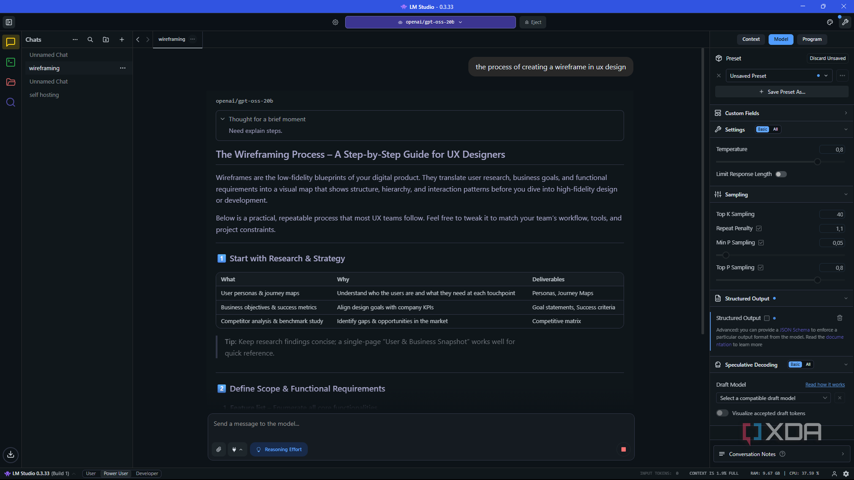The height and width of the screenshot is (480, 854).
Task: Click Save Preset As button
Action: (x=782, y=92)
